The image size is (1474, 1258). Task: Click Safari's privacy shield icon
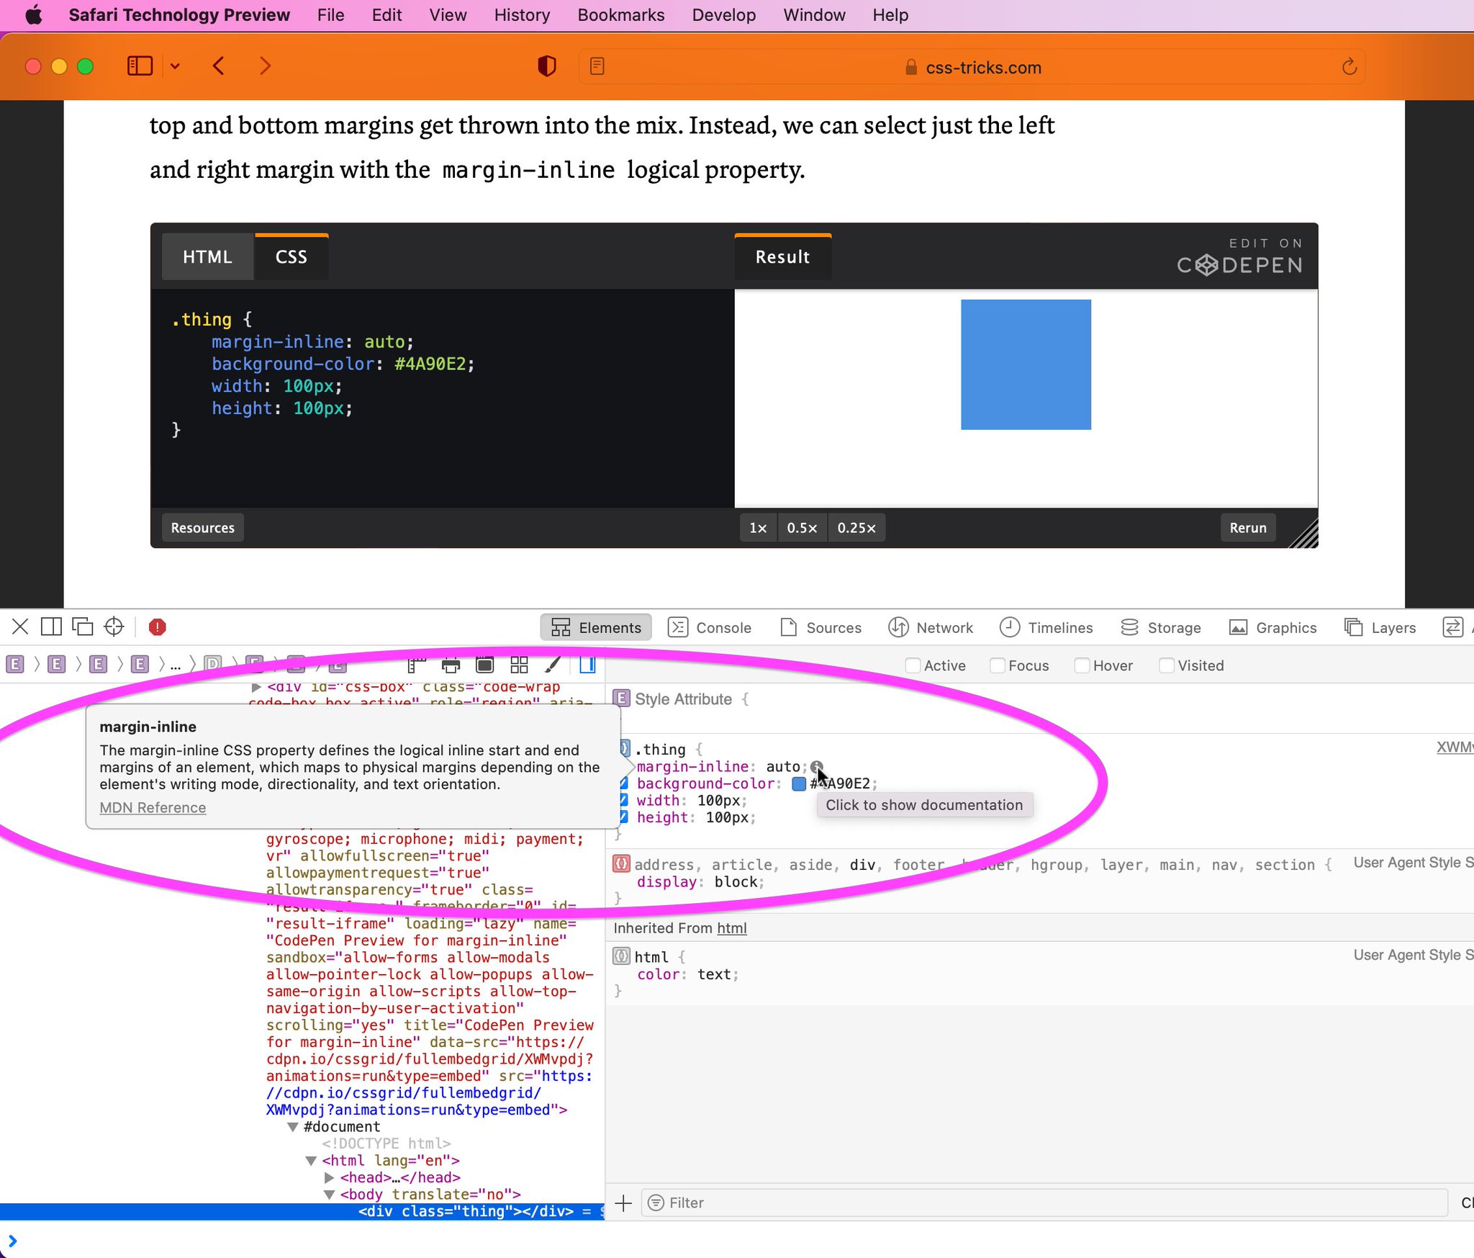(x=547, y=67)
